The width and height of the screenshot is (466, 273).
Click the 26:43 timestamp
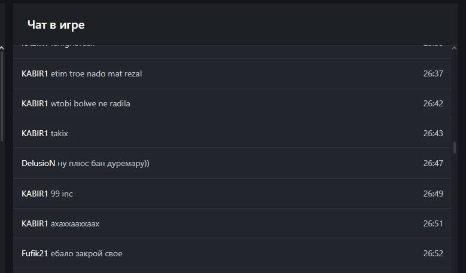pyautogui.click(x=433, y=133)
